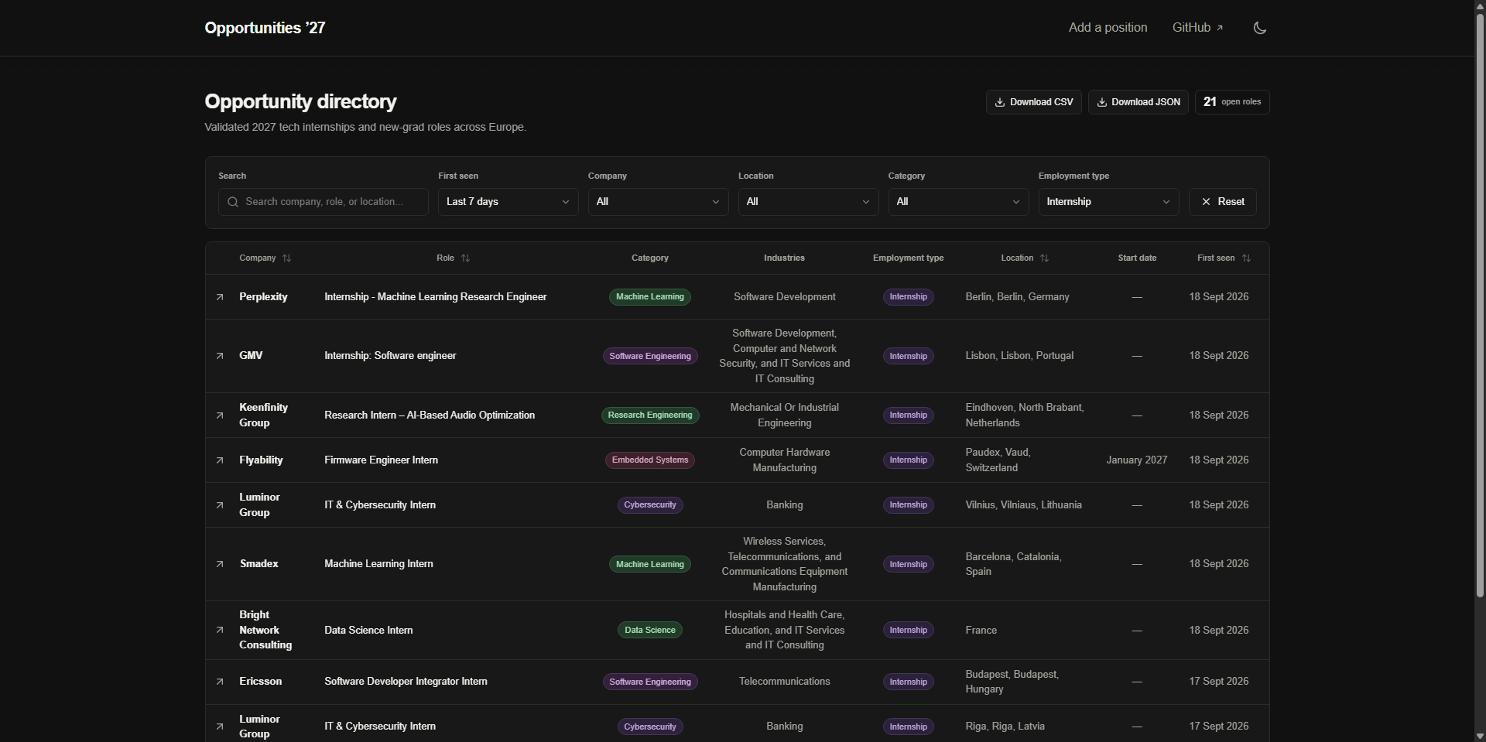Screen dimensions: 1486x742
Task: Click the Download JSON button
Action: click(x=1138, y=102)
